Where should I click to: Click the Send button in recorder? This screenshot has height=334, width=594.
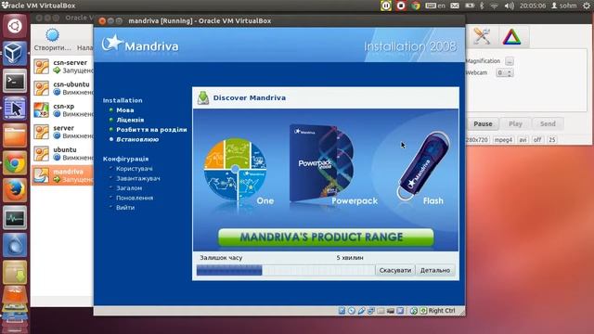[x=548, y=123]
